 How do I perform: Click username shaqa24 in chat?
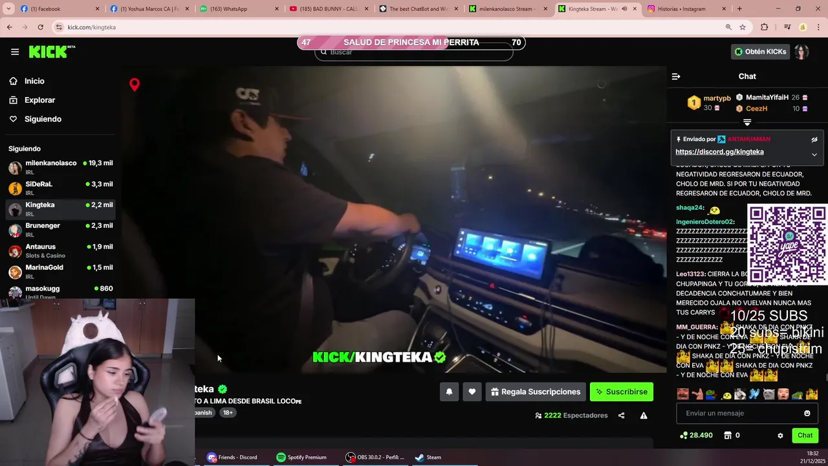689,208
